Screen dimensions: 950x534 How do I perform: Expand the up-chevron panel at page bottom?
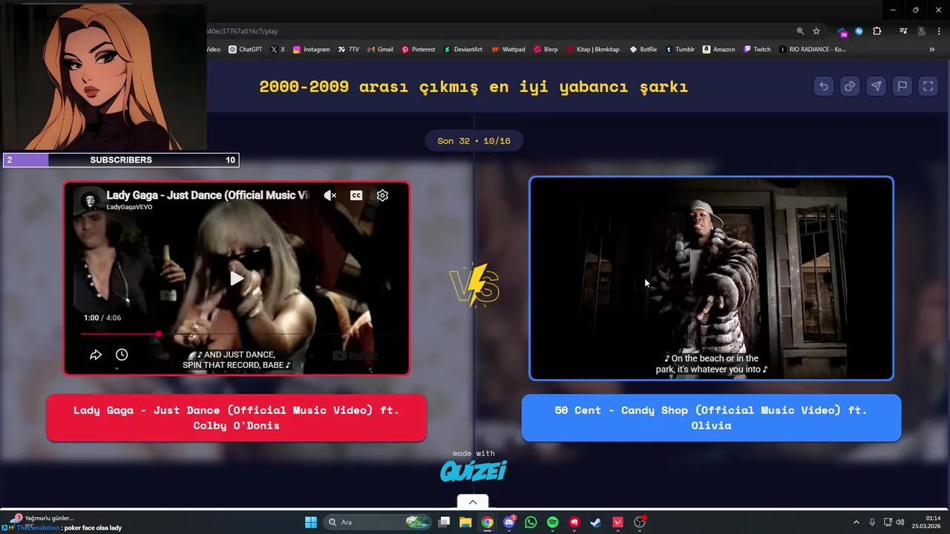pos(473,502)
